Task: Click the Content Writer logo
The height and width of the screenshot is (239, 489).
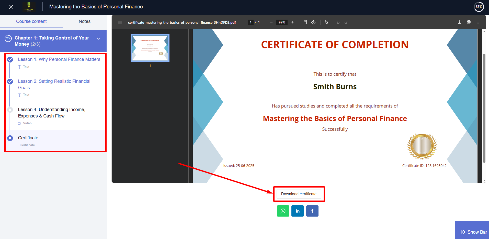Action: coord(29,7)
